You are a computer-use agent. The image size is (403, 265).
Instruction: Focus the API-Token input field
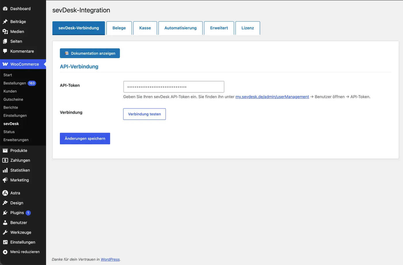174,87
